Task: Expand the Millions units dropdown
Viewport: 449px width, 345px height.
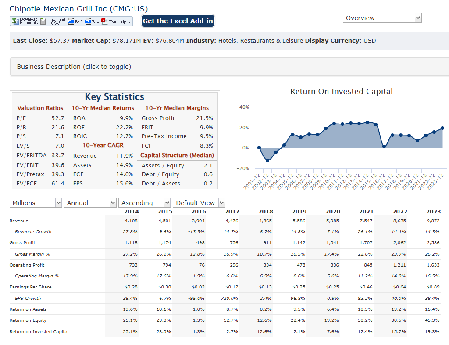Action: (36, 203)
